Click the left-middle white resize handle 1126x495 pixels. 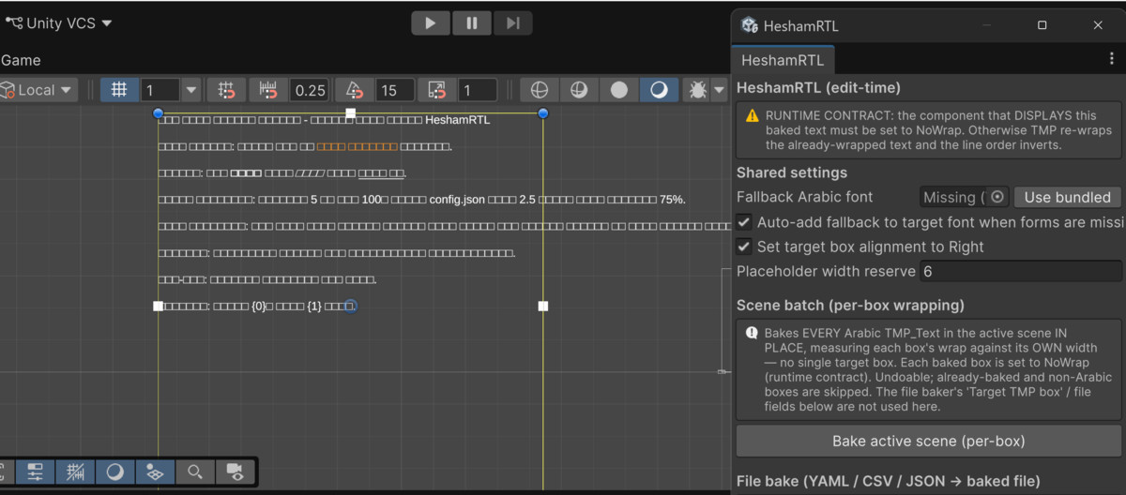pyautogui.click(x=158, y=306)
